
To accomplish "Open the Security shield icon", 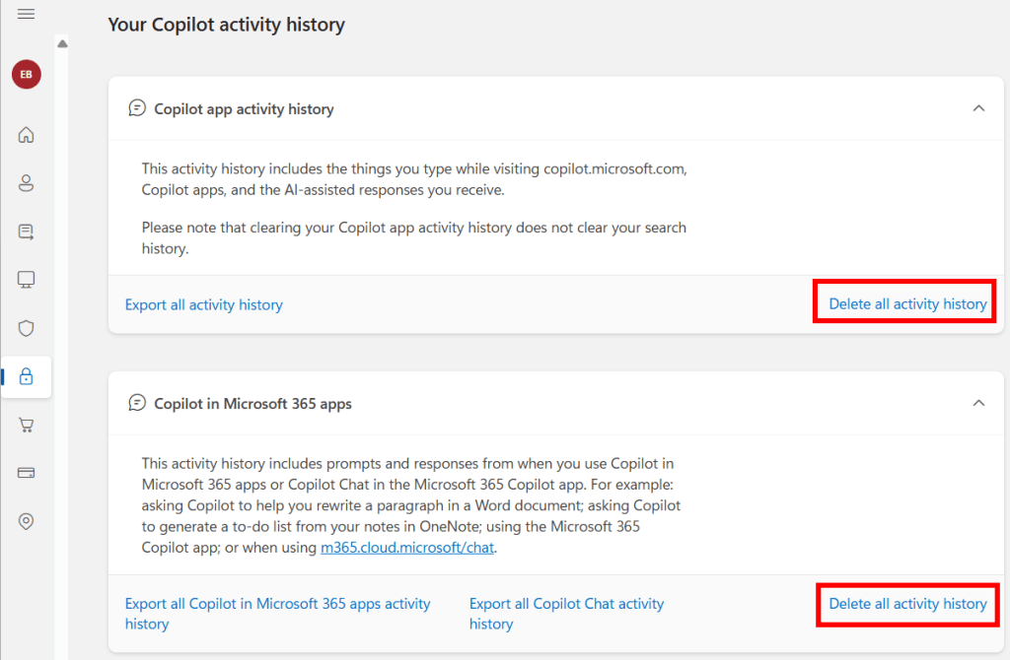I will point(27,328).
